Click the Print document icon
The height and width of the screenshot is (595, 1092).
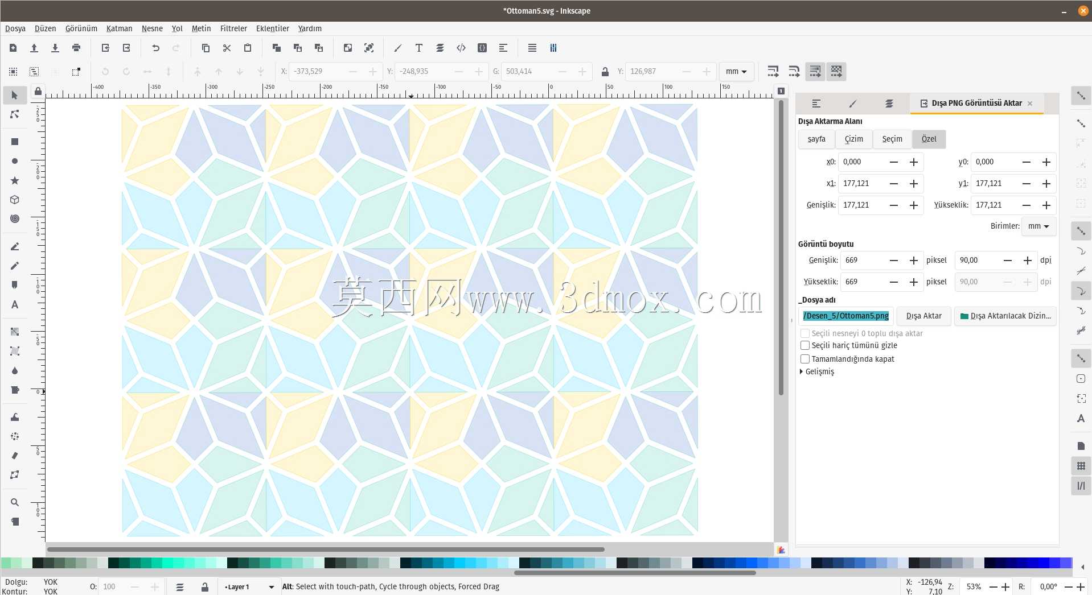pos(76,48)
